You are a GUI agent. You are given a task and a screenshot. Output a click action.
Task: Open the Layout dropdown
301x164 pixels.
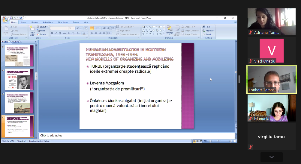coord(42,27)
